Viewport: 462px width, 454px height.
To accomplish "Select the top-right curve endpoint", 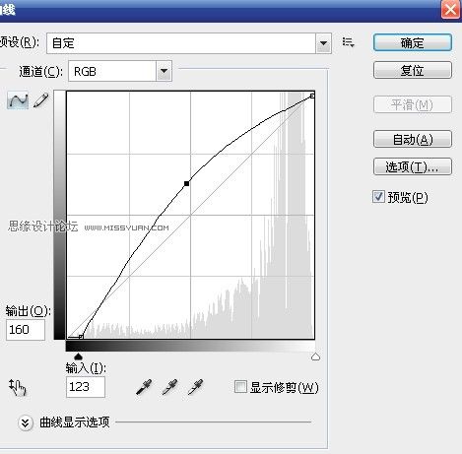I will (x=312, y=96).
